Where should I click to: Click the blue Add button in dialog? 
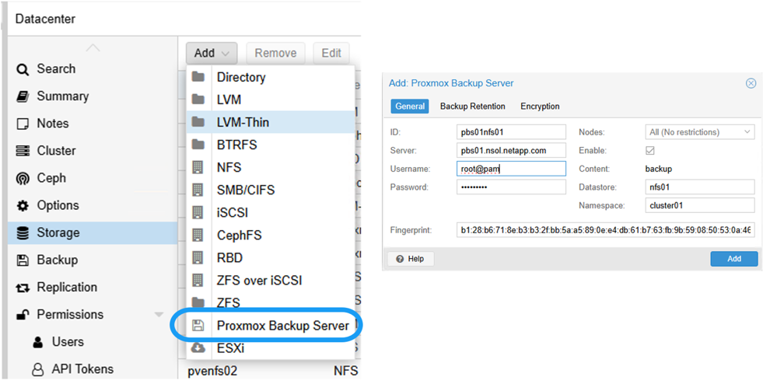733,259
